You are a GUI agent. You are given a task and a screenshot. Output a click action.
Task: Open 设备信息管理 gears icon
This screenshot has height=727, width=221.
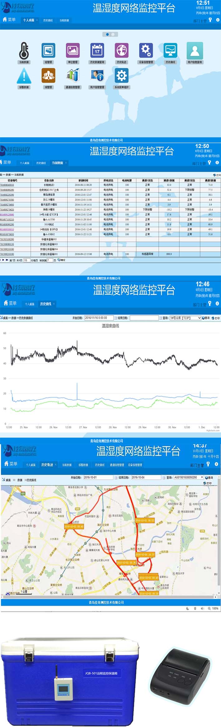coord(146,50)
